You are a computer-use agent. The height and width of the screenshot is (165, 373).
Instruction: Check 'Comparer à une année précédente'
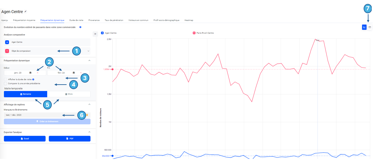(x=5, y=84)
